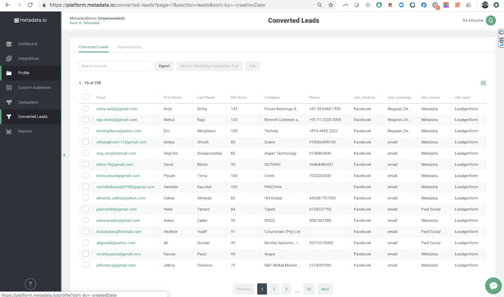The image size is (504, 297).
Task: Check the bitton18@gmail.com row checkbox
Action: (86, 164)
